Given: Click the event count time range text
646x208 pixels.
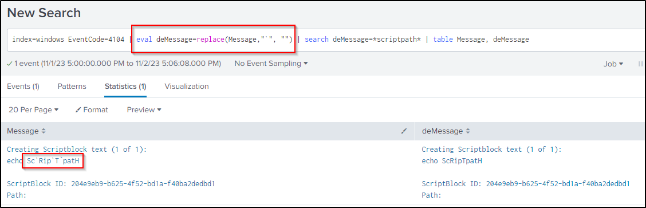Looking at the screenshot, I should coord(114,64).
